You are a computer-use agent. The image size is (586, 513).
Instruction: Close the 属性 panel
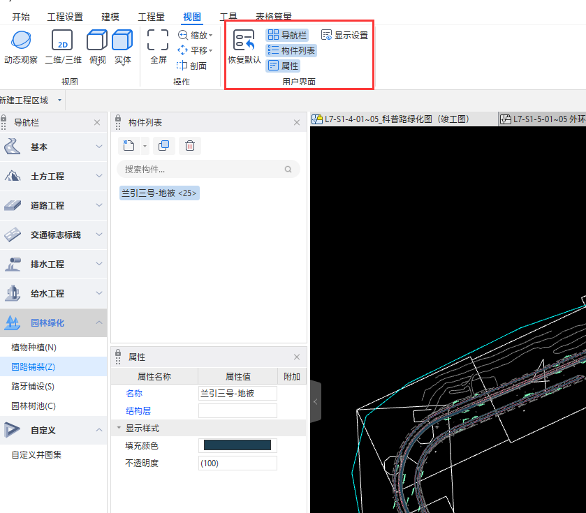coord(297,357)
